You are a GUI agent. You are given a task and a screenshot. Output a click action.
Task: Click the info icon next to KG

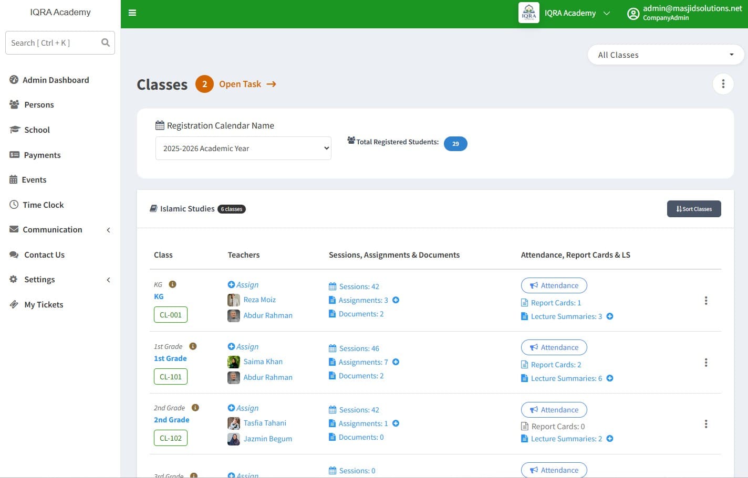coord(172,284)
